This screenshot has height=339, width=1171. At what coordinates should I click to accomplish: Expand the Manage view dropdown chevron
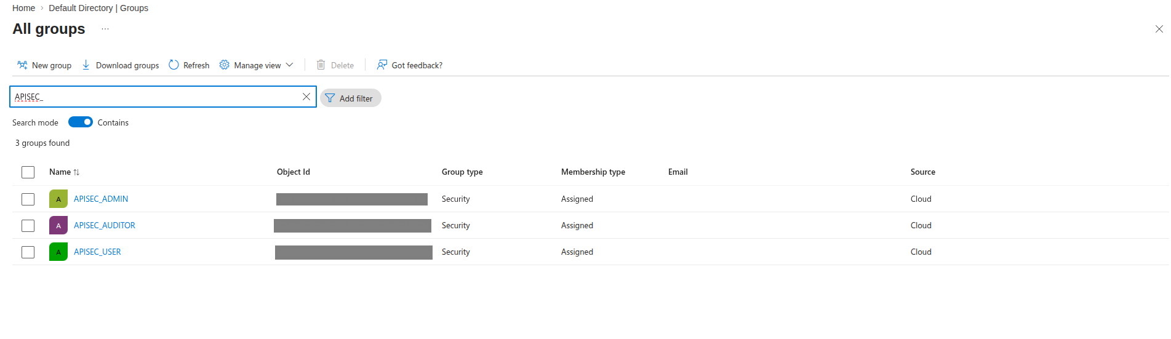[289, 65]
